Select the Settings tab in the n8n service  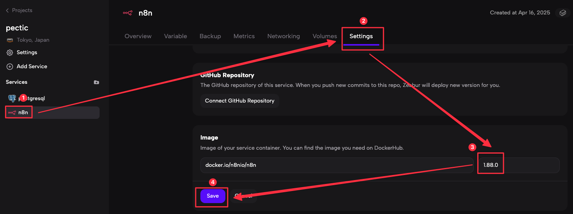click(x=361, y=36)
